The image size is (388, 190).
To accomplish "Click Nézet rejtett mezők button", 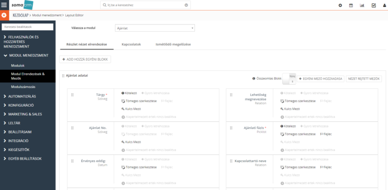I will (x=364, y=79).
